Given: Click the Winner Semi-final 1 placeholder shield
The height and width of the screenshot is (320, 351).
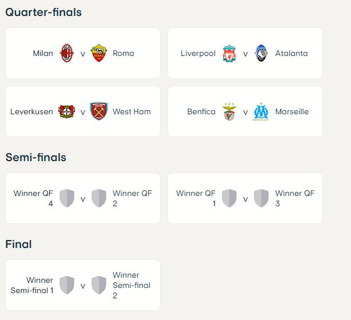Looking at the screenshot, I should click(67, 285).
